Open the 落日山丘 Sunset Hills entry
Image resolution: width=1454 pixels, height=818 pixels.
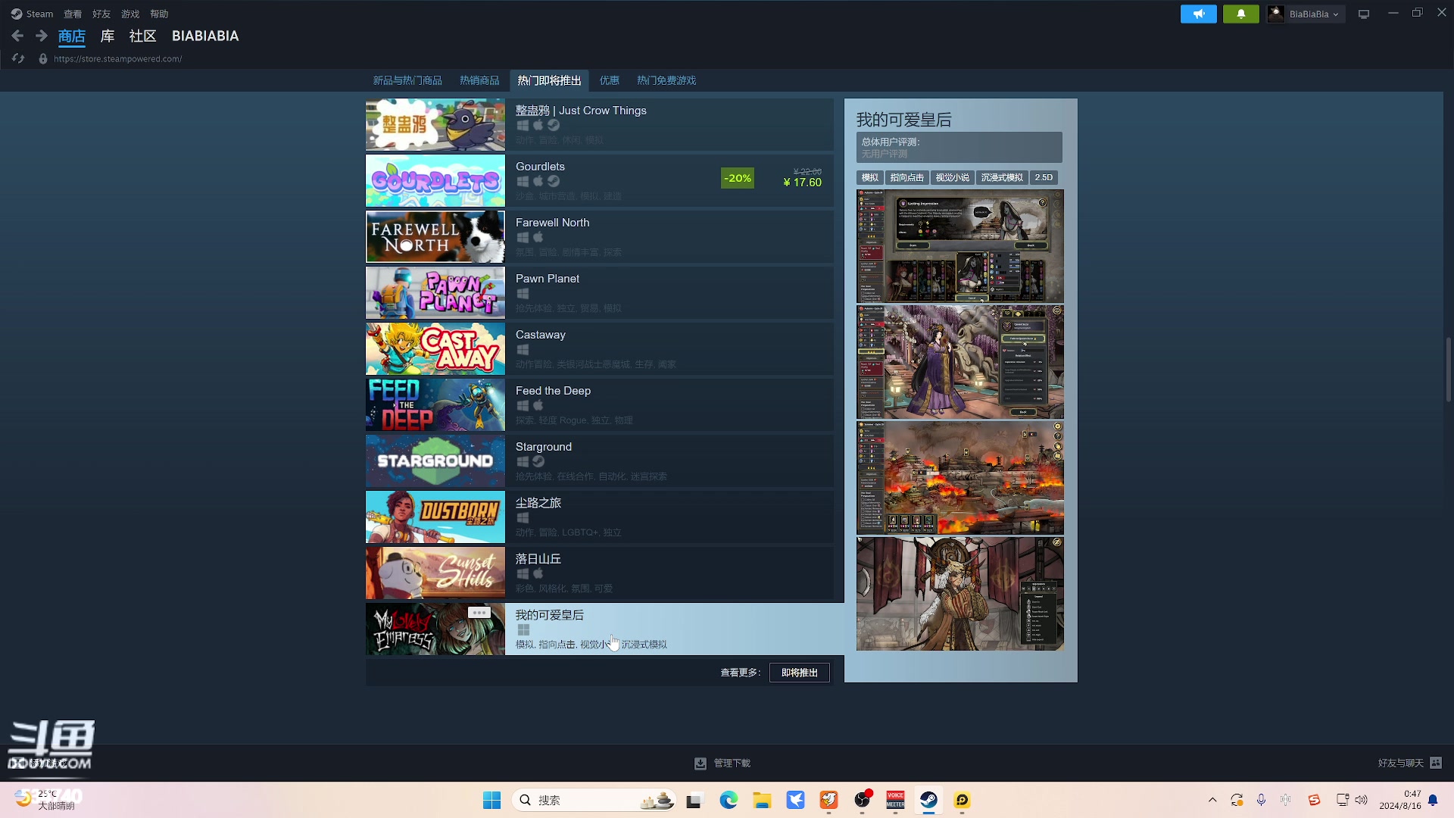(600, 573)
